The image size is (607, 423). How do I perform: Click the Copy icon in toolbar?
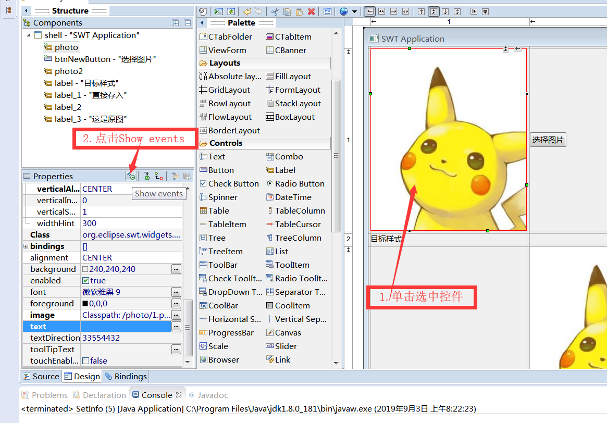(x=287, y=11)
